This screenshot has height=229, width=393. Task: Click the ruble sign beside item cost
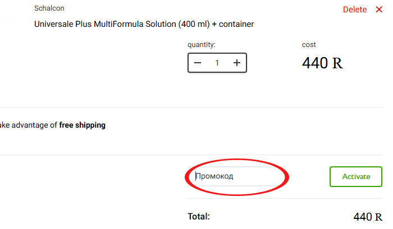(x=337, y=63)
